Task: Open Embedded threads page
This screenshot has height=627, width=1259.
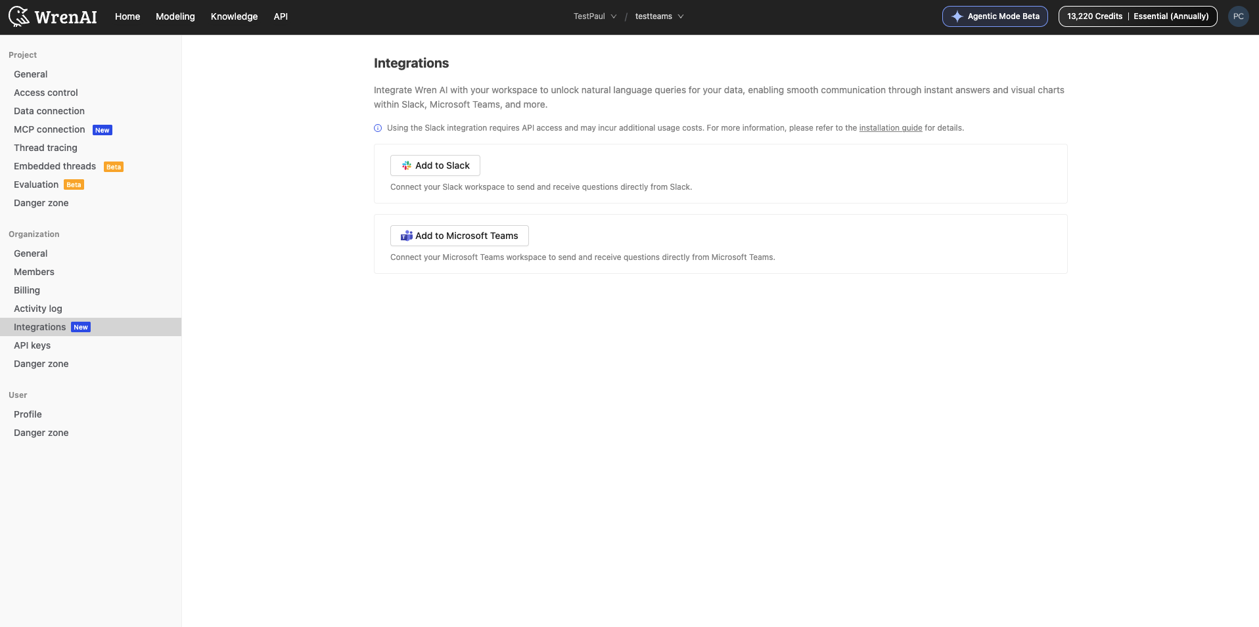Action: click(x=91, y=166)
